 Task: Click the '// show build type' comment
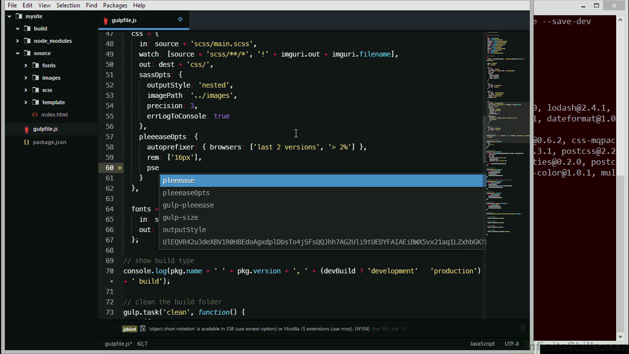pos(159,261)
